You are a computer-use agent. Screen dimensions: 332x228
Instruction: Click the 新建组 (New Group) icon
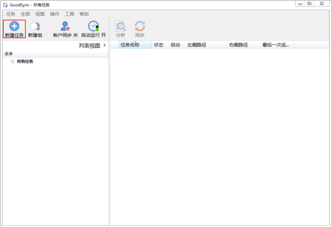tap(35, 26)
